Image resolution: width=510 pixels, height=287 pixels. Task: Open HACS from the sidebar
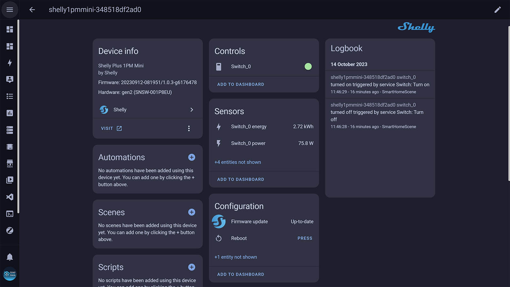click(10, 164)
